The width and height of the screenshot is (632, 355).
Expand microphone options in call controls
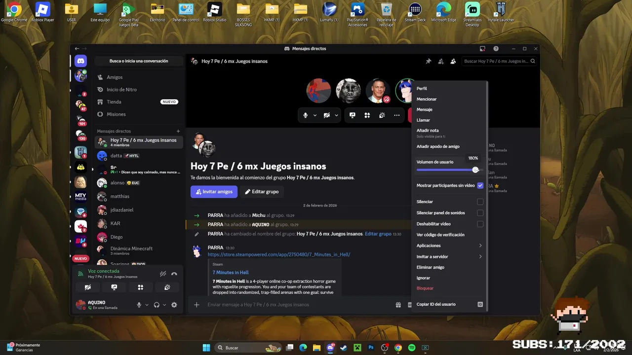click(x=315, y=115)
